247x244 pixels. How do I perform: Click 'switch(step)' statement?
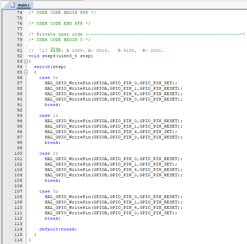coord(50,67)
